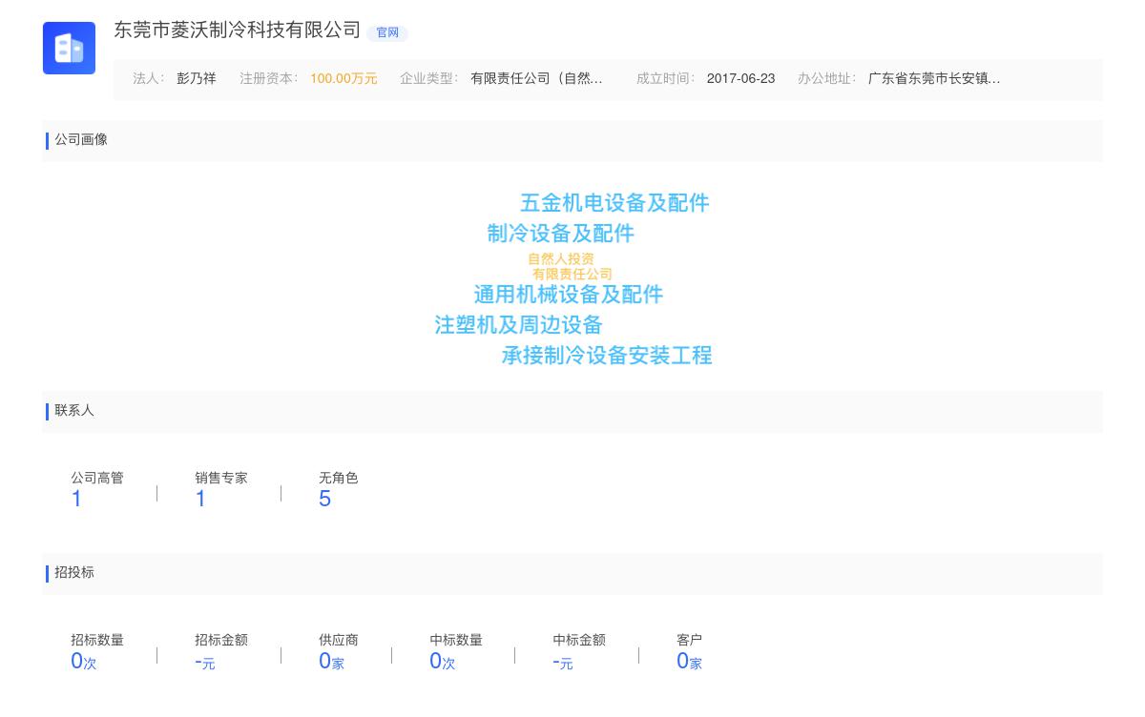Click small orange tag 有限责任公司
1145x717 pixels.
[x=572, y=275]
